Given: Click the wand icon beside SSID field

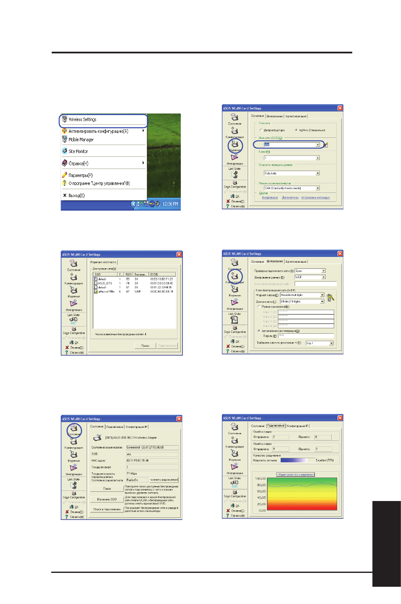Looking at the screenshot, I should pyautogui.click(x=325, y=145).
